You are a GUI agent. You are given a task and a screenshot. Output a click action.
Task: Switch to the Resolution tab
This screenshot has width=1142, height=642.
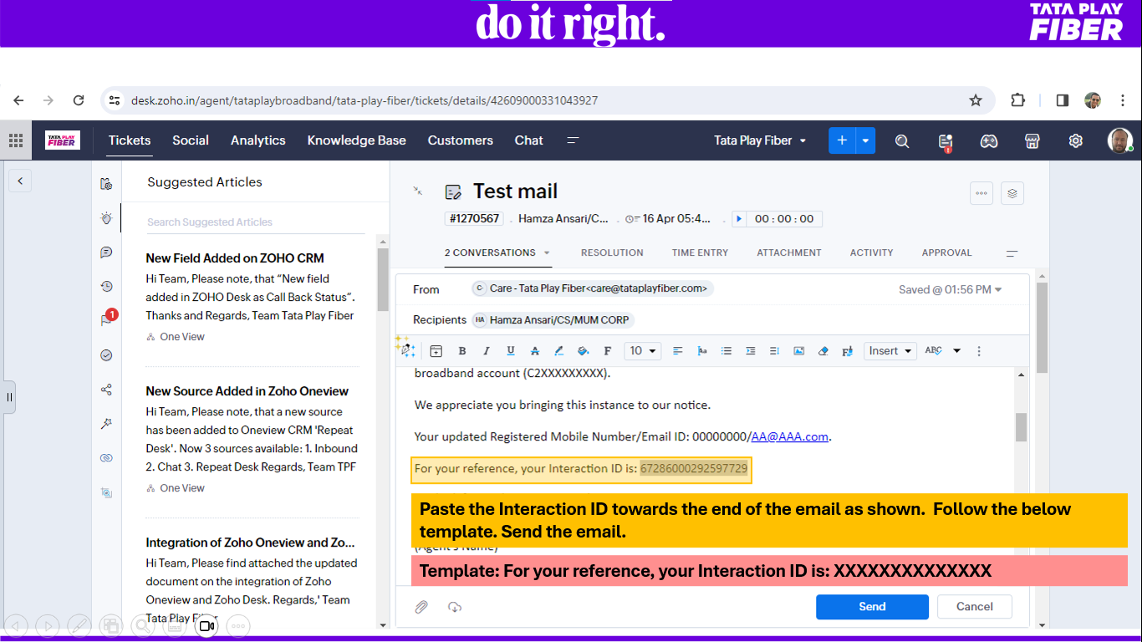613,252
